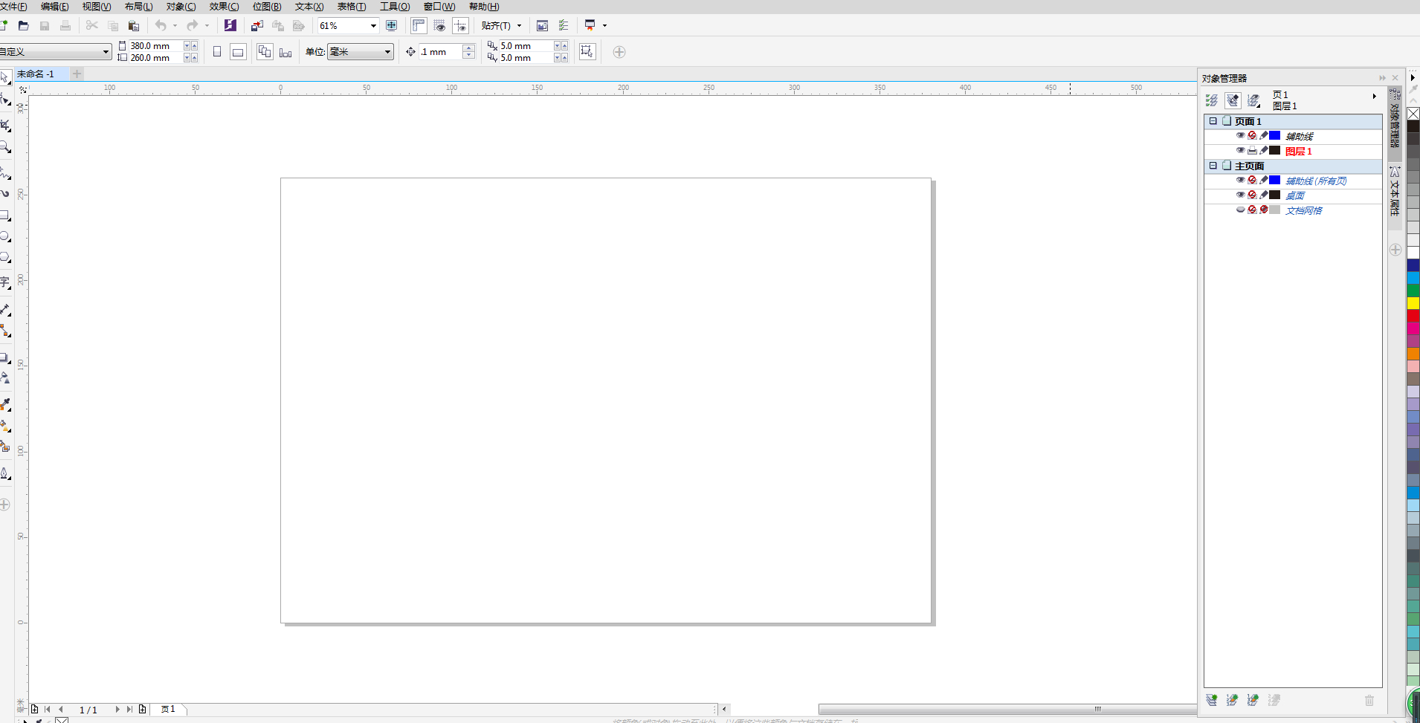Hide the 图层 1 layer eye icon

(x=1240, y=151)
